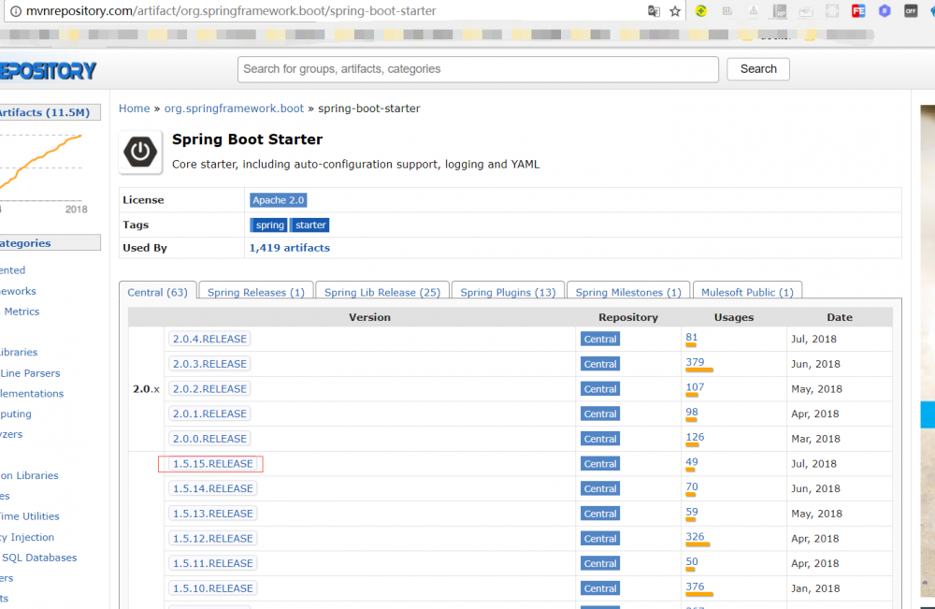
Task: Open usages count 49
Action: tap(692, 462)
